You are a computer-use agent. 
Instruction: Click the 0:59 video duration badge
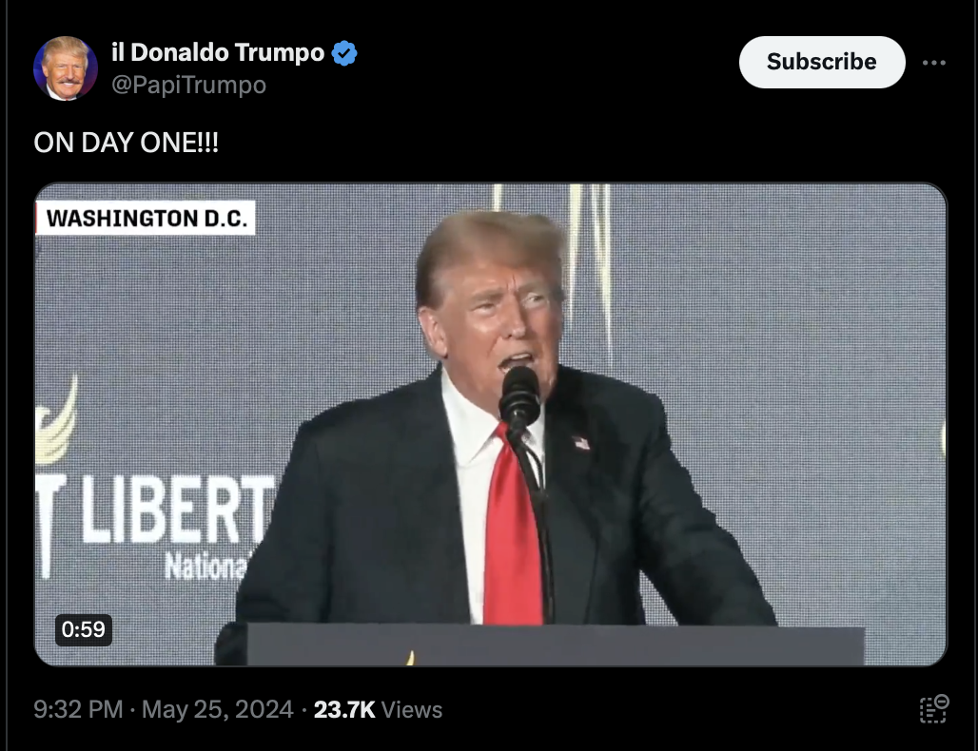pyautogui.click(x=84, y=629)
